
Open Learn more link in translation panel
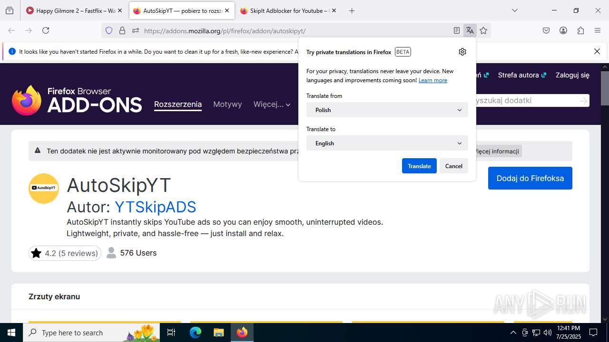(x=433, y=80)
